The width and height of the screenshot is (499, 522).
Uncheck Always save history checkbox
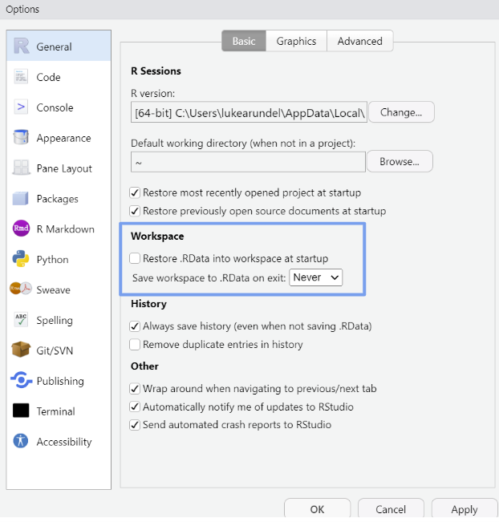(135, 326)
